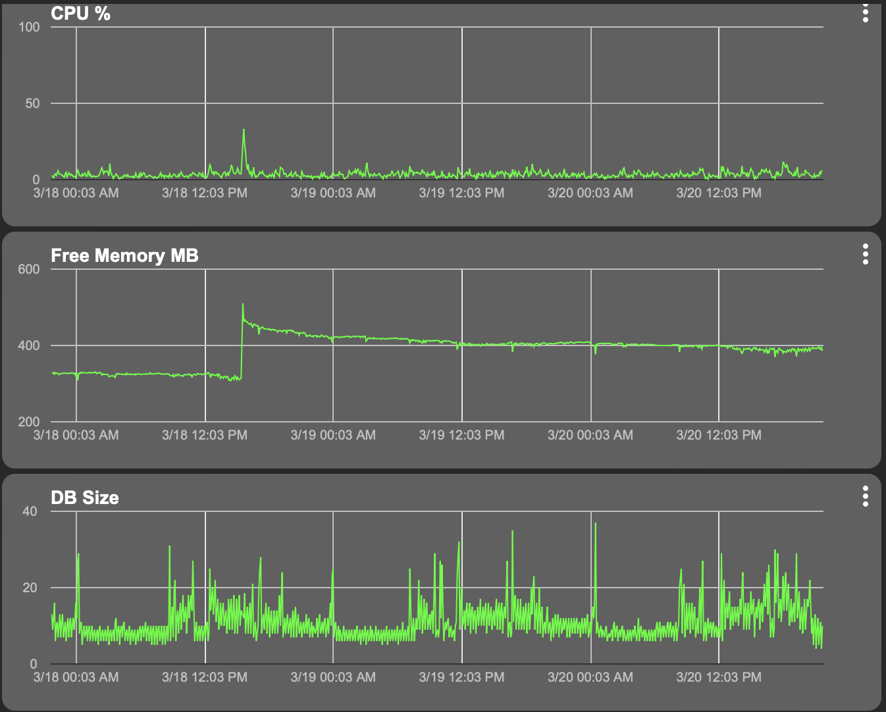
Task: Click the 3/20 12:03 PM label under DB Size chart
Action: (719, 677)
